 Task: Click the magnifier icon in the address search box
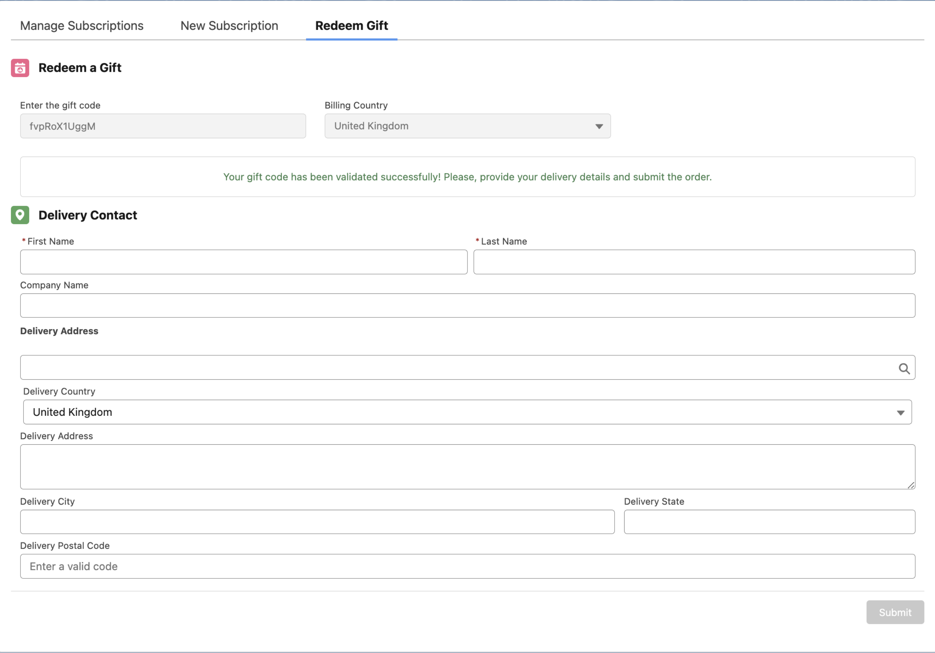[x=905, y=368]
